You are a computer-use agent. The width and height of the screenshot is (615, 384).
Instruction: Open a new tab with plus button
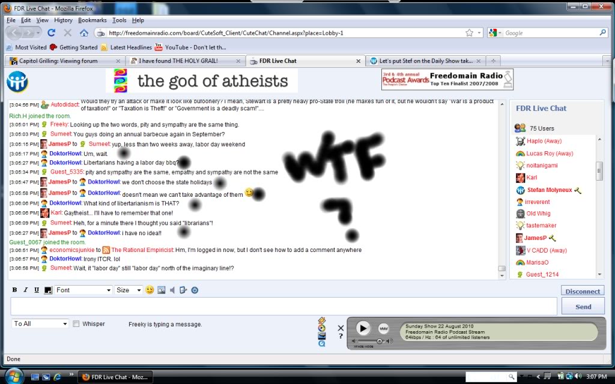pyautogui.click(x=493, y=61)
